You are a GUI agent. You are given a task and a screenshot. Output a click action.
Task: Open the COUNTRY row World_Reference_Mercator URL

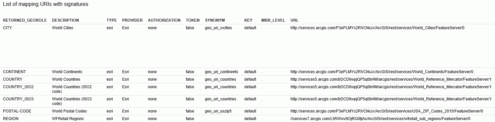click(x=391, y=79)
